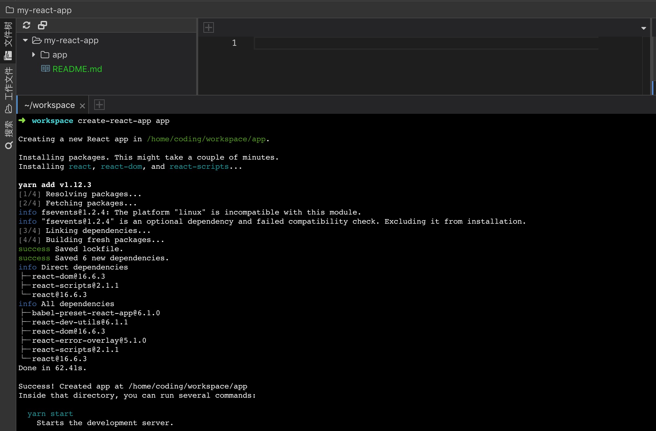Click the 'Done in 62.41s.' line
656x431 pixels.
[52, 368]
